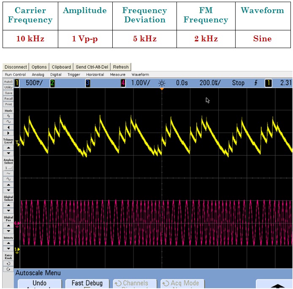
Task: Click the 200.0 timebase readout
Action: point(210,83)
